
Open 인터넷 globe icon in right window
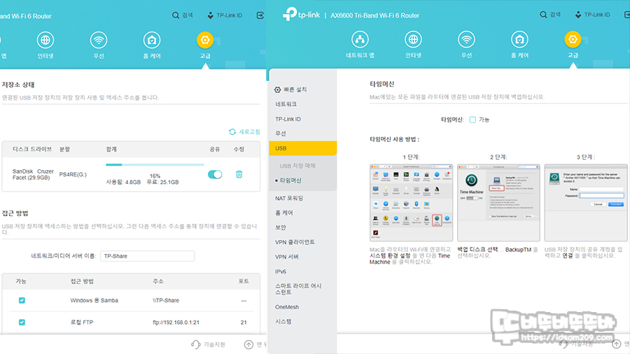coord(413,39)
